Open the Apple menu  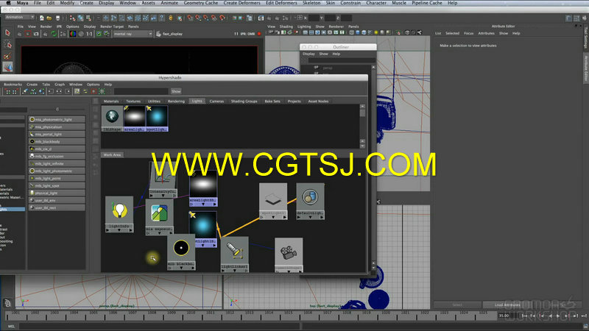pos(8,3)
